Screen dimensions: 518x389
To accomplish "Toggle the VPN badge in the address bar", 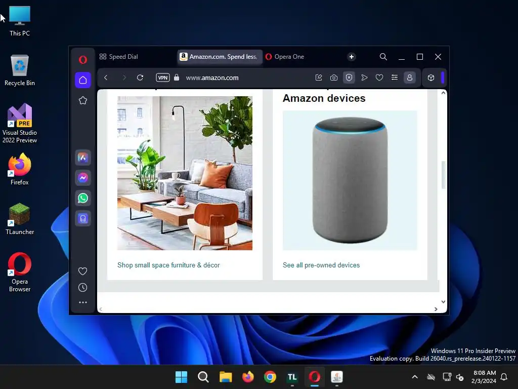I will click(x=163, y=77).
